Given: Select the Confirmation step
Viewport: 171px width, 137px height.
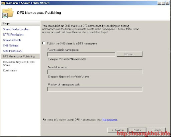Looking at the screenshot, I should click(x=10, y=71).
